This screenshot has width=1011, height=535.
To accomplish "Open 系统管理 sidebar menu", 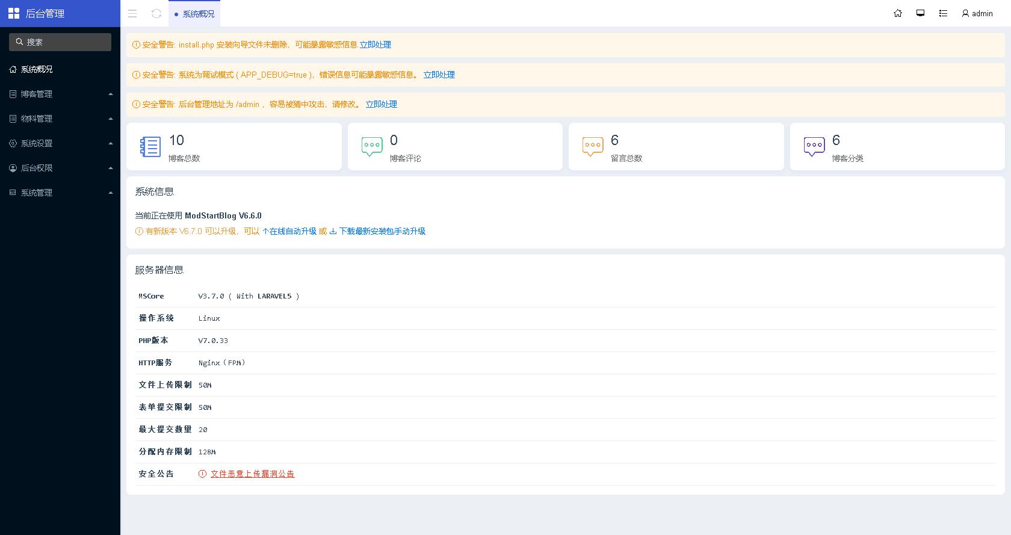I will pyautogui.click(x=60, y=193).
